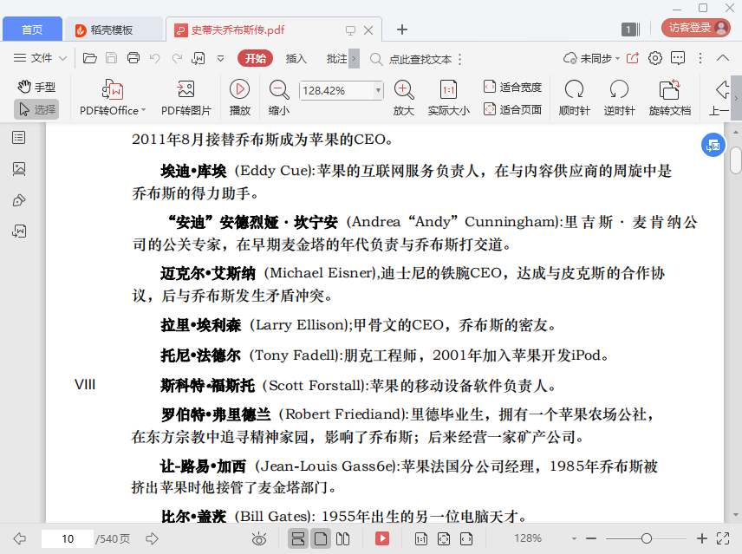
Task: Open the settings gear icon
Action: coord(655,58)
